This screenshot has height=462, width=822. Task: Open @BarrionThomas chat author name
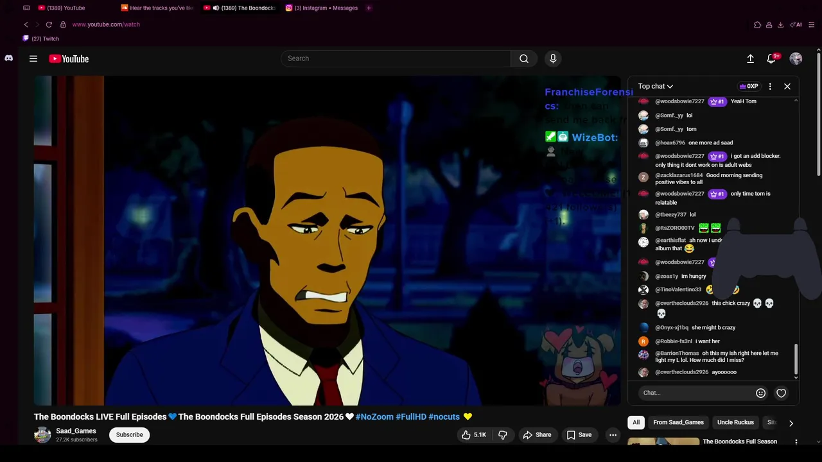(677, 354)
